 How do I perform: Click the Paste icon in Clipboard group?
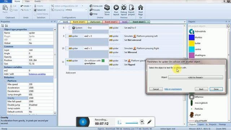pyautogui.click(x=5, y=8)
